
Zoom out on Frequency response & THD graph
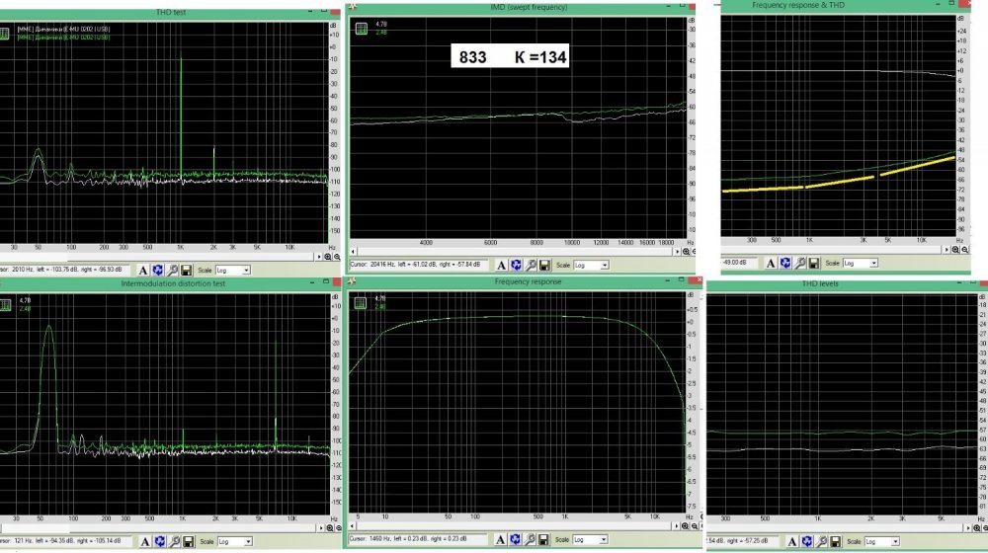coord(964,250)
